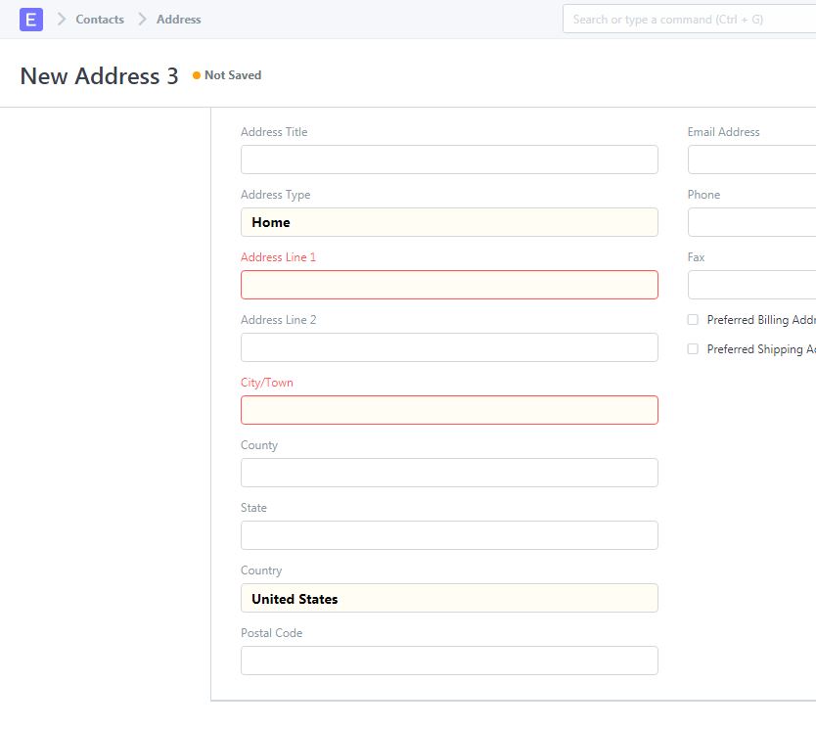Open the Country dropdown showing United States
Viewport: 816px width, 730px height.
(449, 598)
